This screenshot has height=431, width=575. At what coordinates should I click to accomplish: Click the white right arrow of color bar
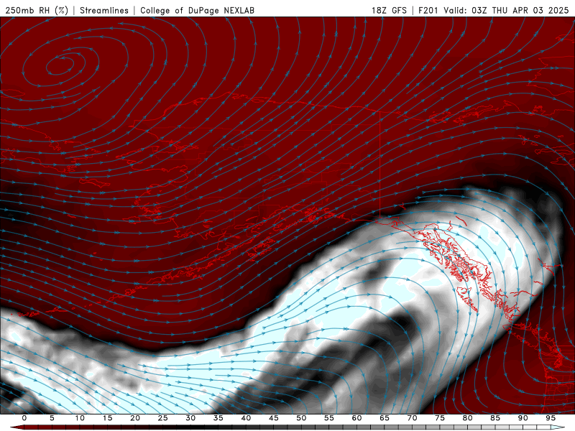[558, 427]
